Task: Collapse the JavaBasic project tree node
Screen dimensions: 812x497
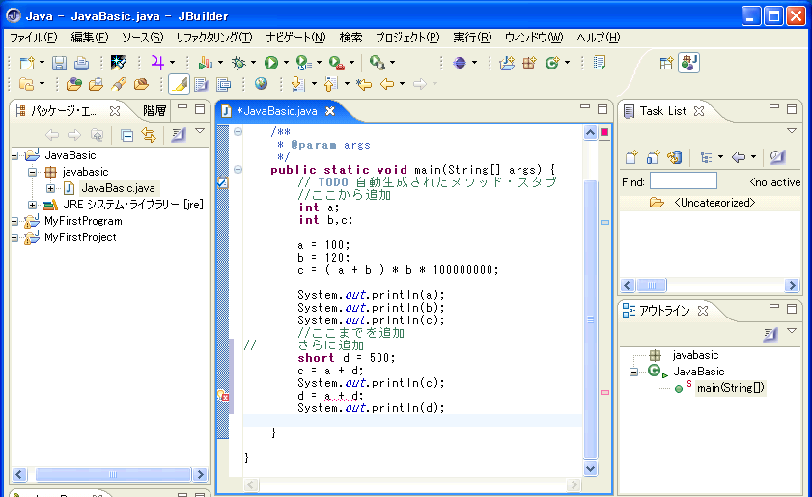Action: click(15, 154)
